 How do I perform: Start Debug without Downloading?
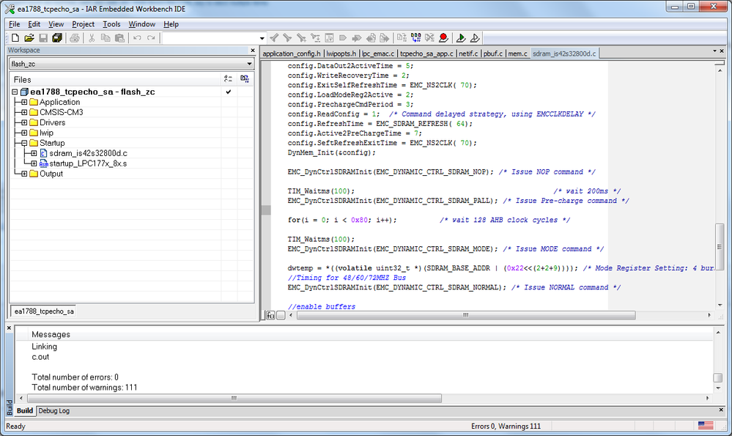pyautogui.click(x=475, y=38)
